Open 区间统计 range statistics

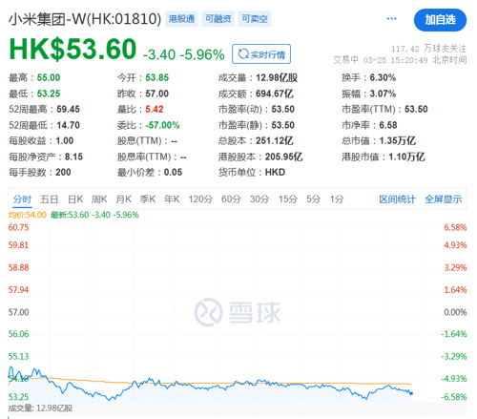(x=397, y=199)
